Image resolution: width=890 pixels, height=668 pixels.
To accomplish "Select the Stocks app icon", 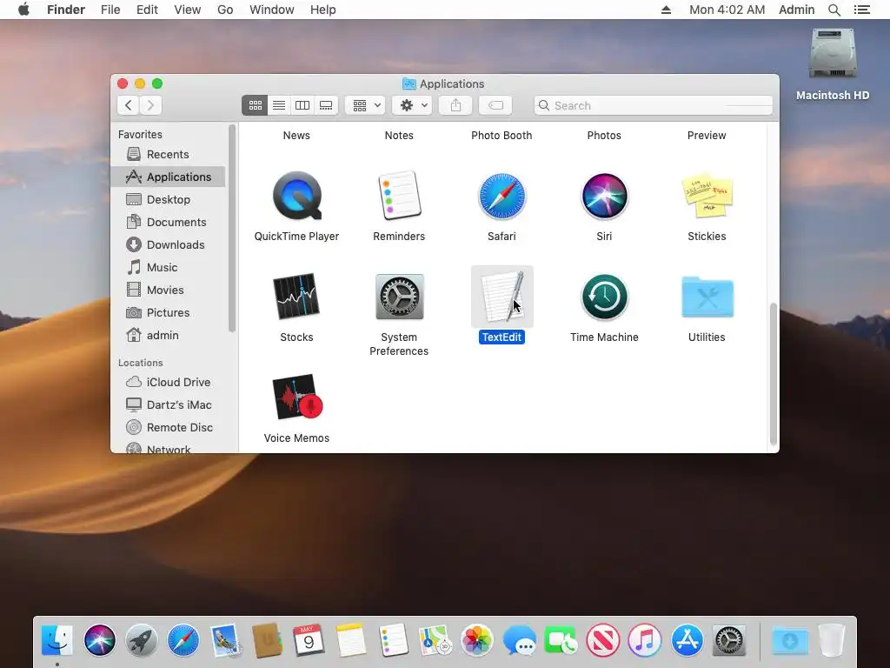I will pyautogui.click(x=297, y=297).
